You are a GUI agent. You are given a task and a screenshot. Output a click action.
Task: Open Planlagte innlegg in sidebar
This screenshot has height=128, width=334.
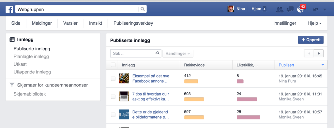click(31, 57)
